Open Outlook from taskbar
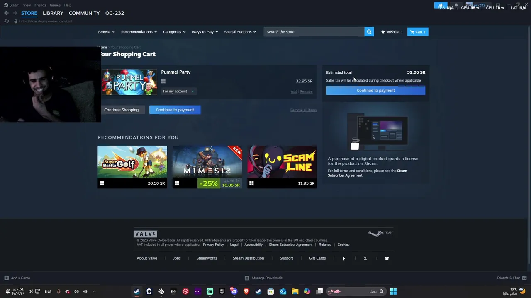Viewport: 531px width, 298px height. tap(283, 291)
